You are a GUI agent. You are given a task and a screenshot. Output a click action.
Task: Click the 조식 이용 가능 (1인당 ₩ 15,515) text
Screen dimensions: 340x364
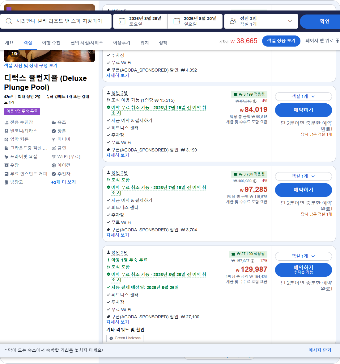pos(143,100)
